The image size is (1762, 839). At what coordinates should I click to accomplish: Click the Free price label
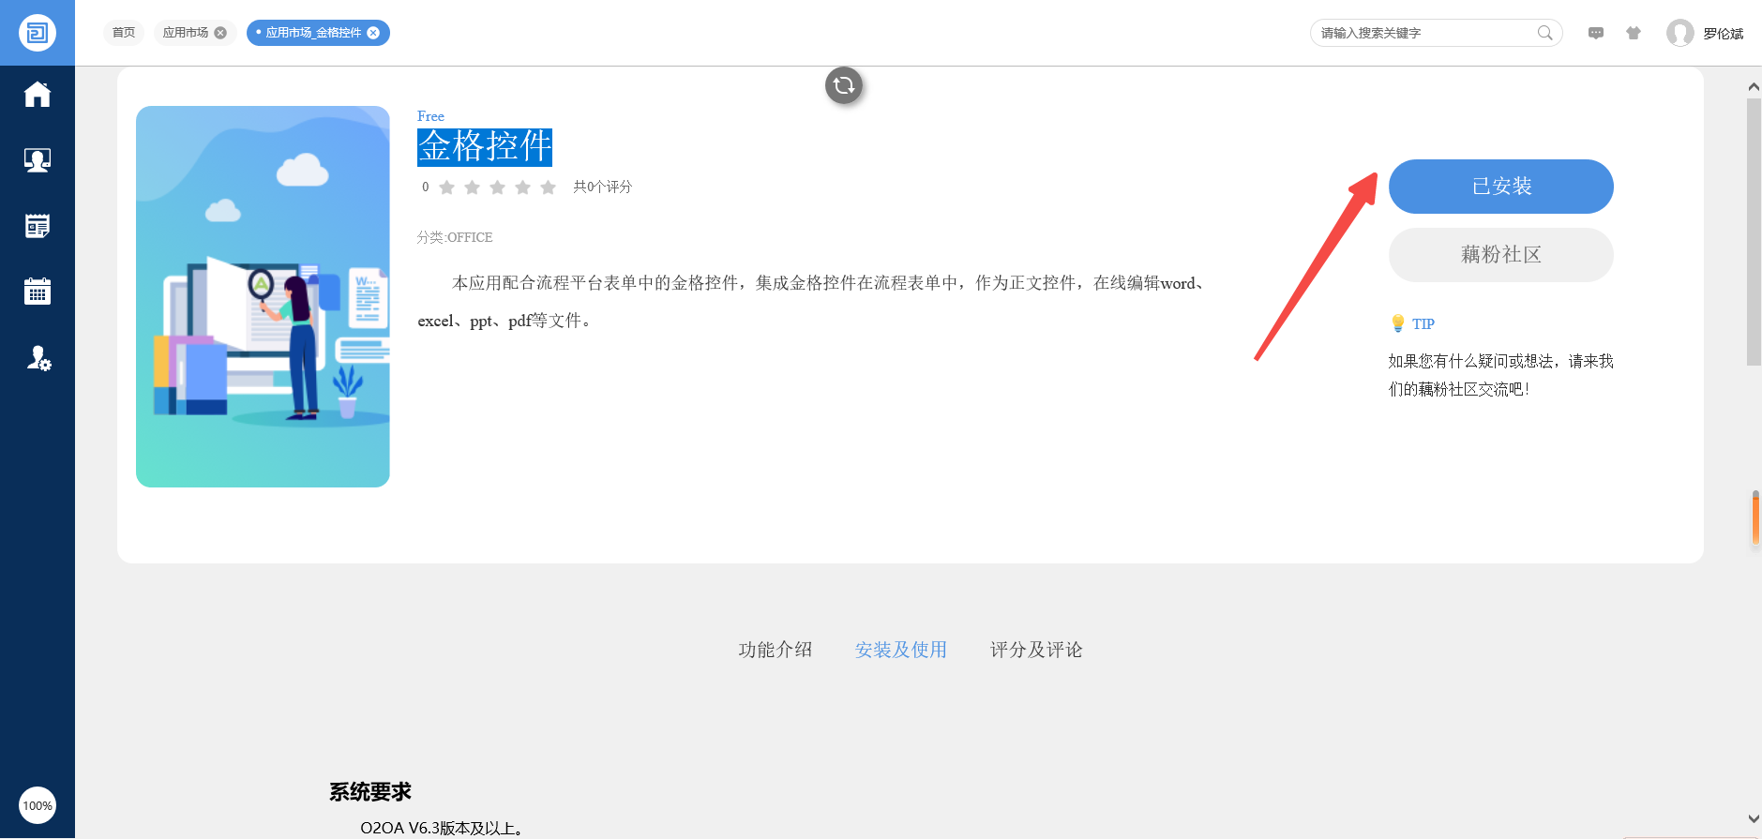tap(430, 116)
